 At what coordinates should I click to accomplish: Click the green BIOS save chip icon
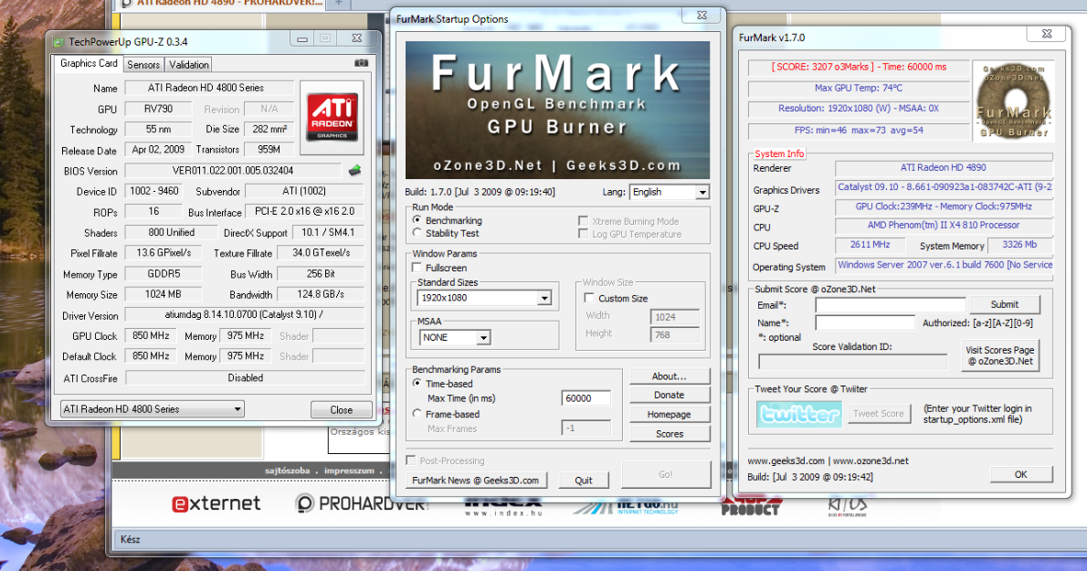tap(354, 171)
